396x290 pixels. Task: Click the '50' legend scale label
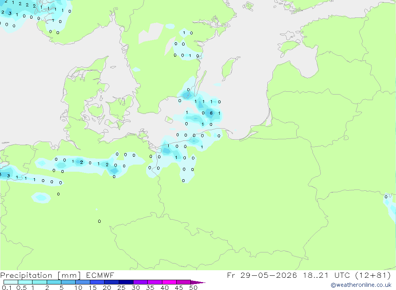click(193, 288)
